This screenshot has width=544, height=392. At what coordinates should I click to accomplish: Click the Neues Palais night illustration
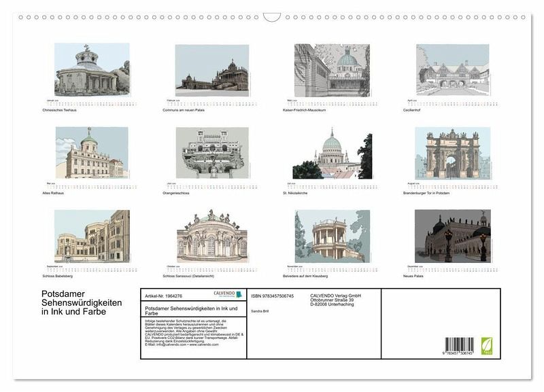[x=452, y=236]
